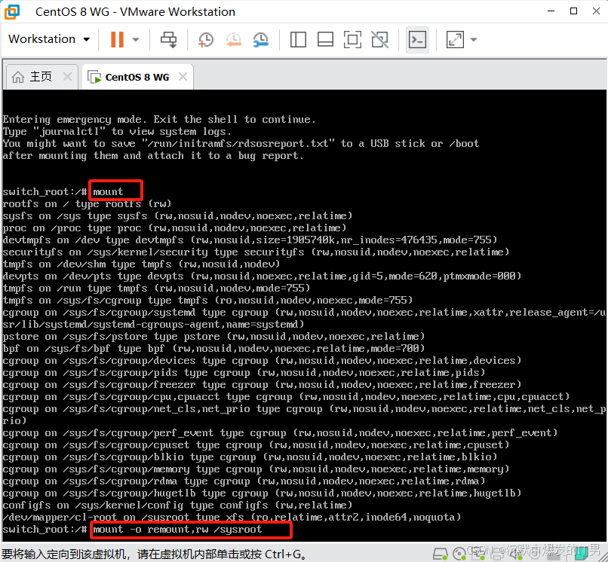Expand the power options arrow beside pause
The width and height of the screenshot is (608, 562).
[136, 39]
